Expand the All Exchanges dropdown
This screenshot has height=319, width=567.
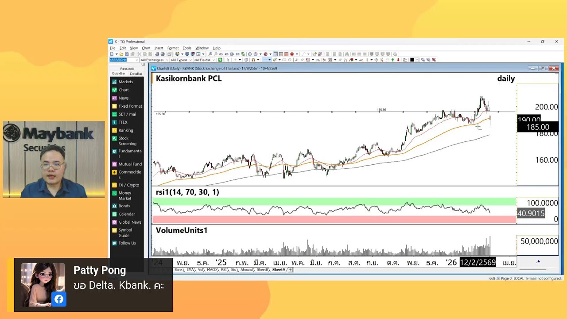click(x=167, y=60)
